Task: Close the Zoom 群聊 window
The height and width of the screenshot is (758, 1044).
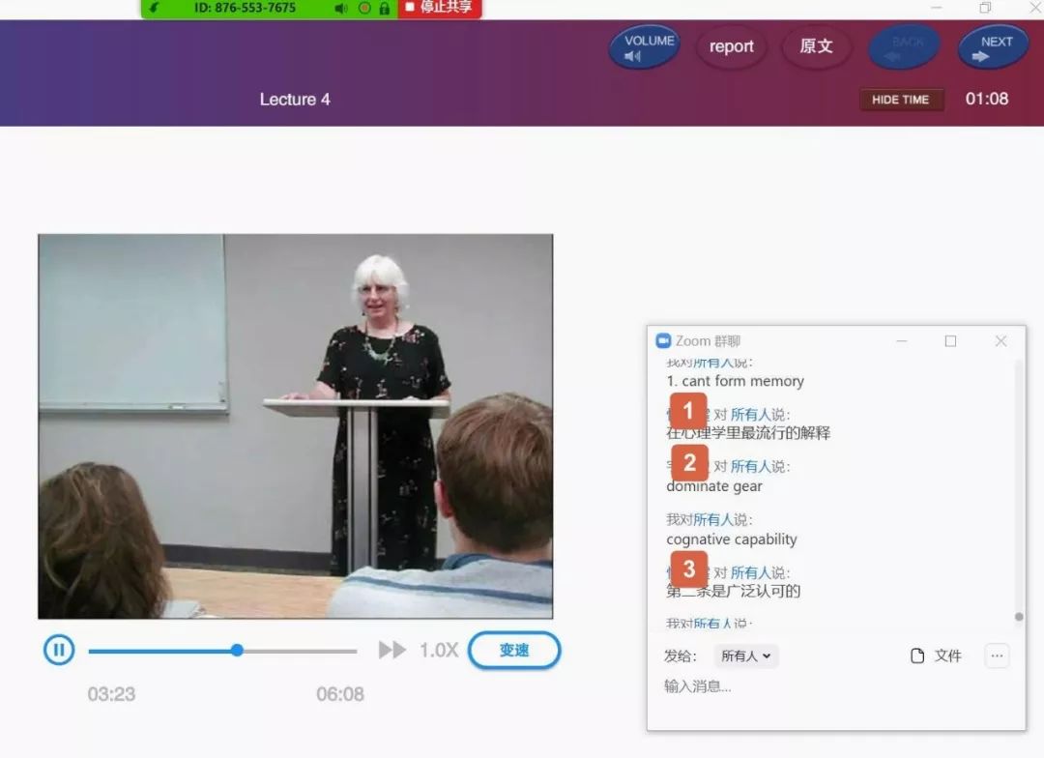Action: click(x=1000, y=341)
